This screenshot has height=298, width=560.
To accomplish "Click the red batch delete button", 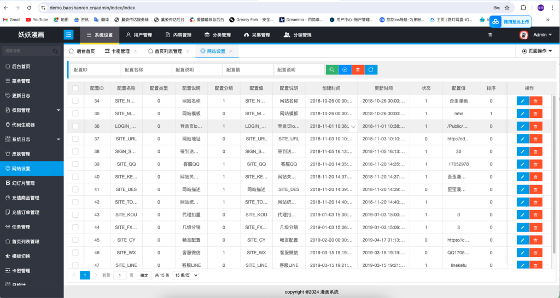I will pyautogui.click(x=358, y=70).
